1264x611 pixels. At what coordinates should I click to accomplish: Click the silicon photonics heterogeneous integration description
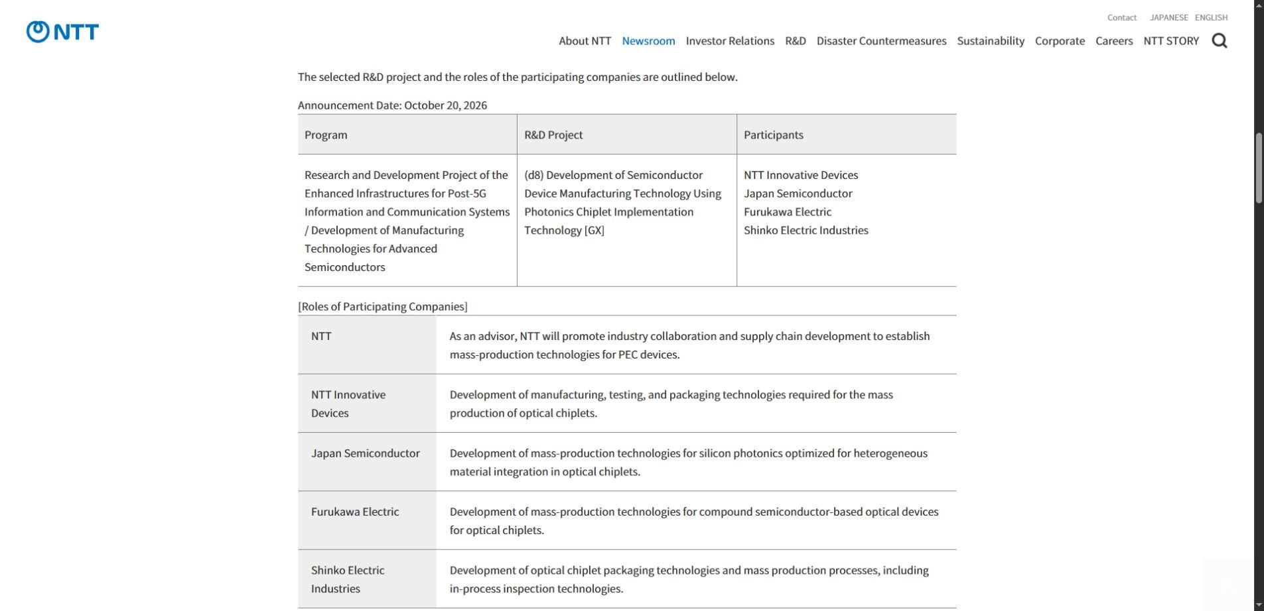coord(688,463)
